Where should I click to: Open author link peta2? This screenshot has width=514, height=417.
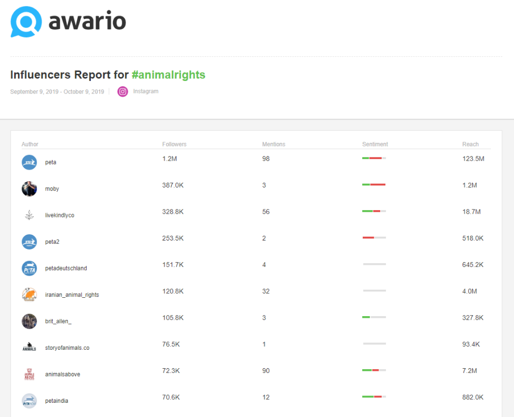pyautogui.click(x=52, y=242)
